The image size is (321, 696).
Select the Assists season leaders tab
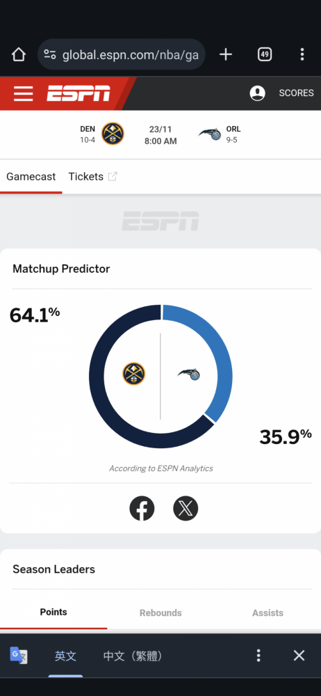tap(267, 613)
